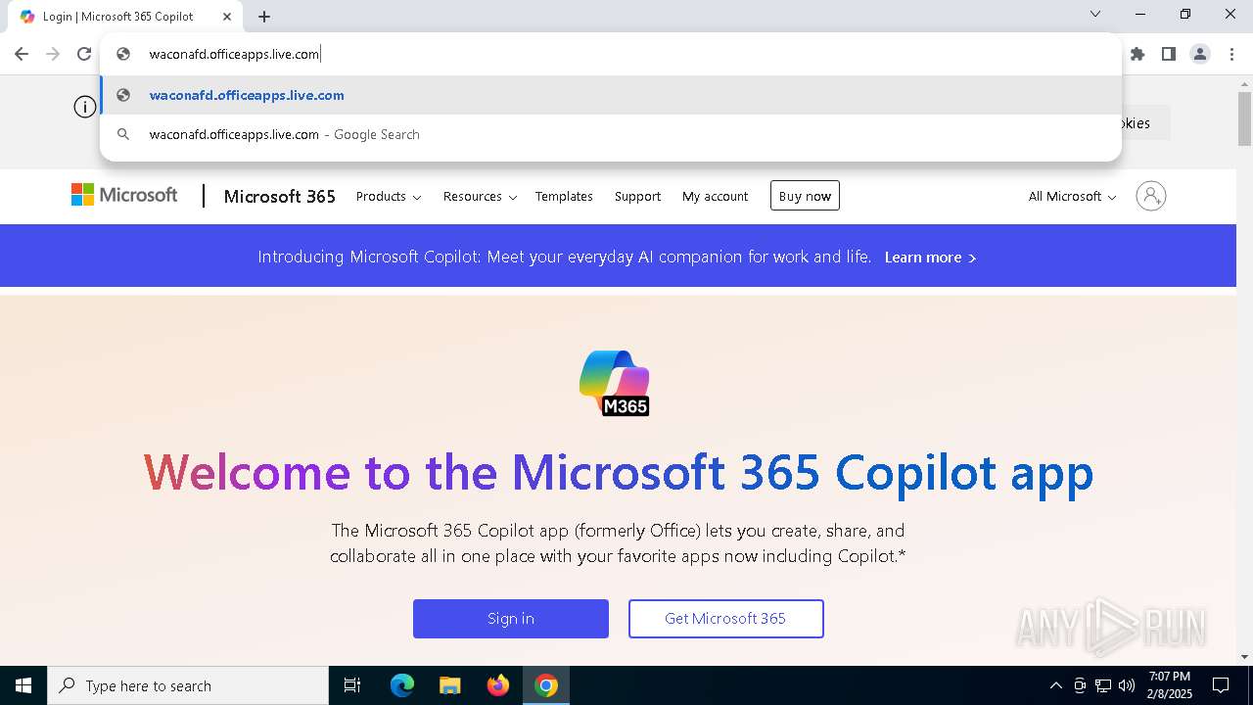This screenshot has width=1253, height=705.
Task: Click the Microsoft logo
Action: [x=124, y=195]
